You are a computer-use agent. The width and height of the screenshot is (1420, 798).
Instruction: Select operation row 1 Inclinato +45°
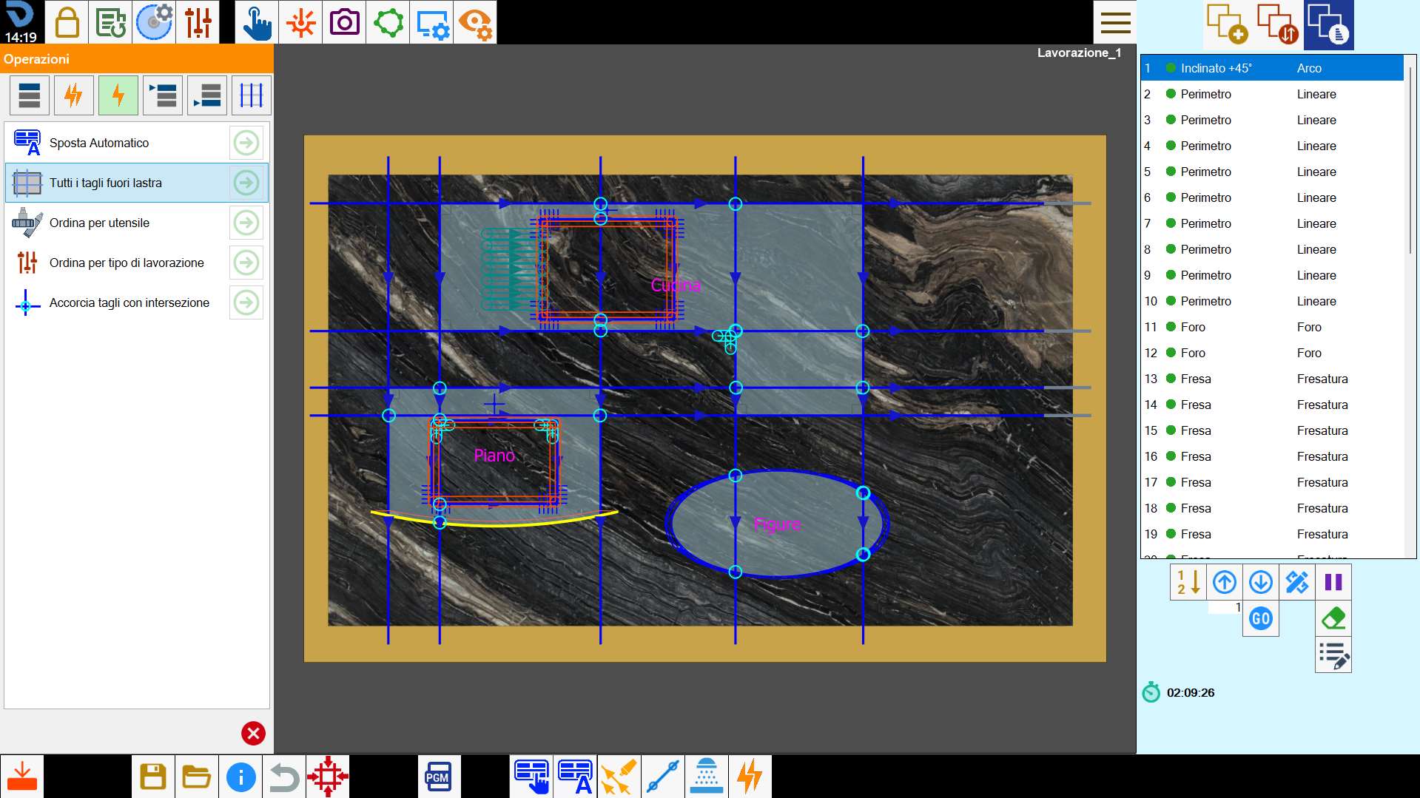tap(1271, 68)
